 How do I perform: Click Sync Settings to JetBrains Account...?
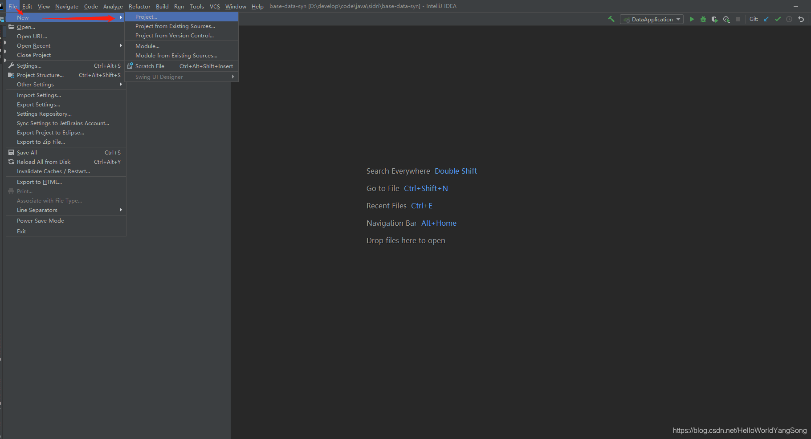[x=66, y=123]
